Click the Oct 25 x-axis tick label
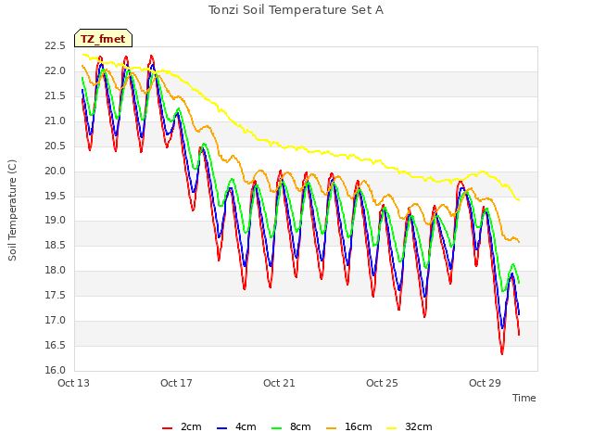Viewport: 593px width, 445px height. click(x=382, y=383)
